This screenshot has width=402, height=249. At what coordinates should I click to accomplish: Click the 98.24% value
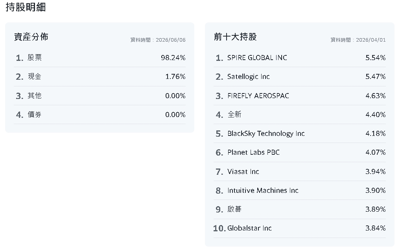[173, 58]
